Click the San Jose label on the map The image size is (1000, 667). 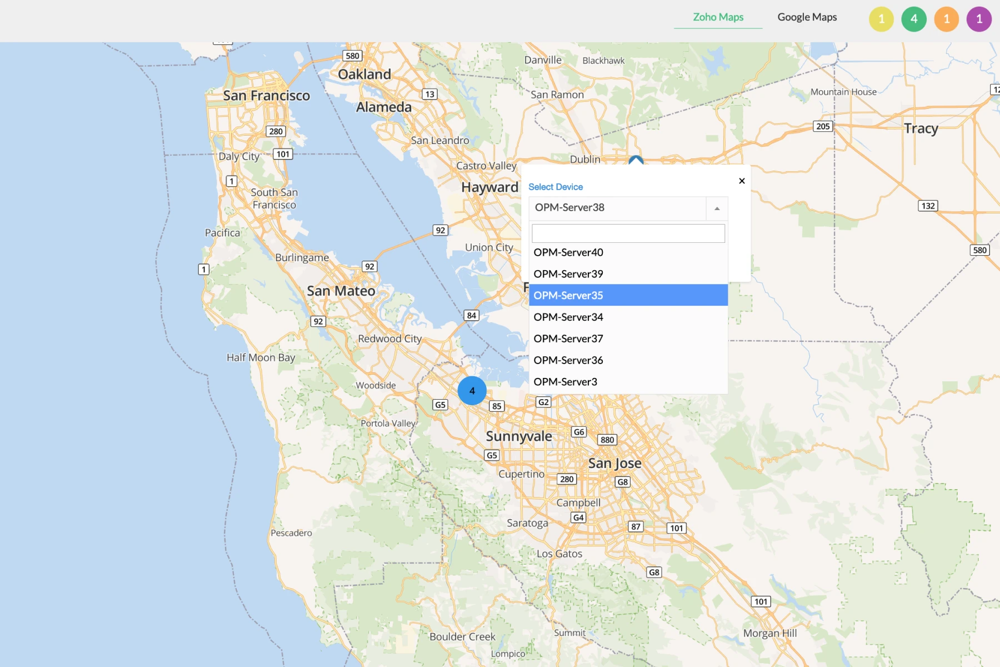[x=615, y=463]
